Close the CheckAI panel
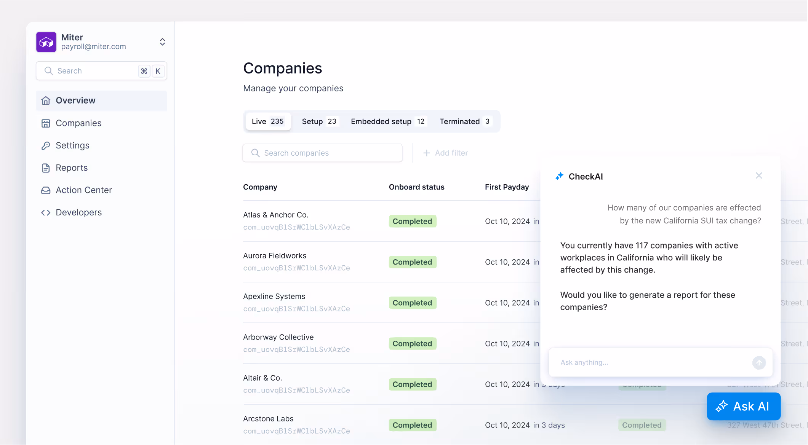 point(758,175)
